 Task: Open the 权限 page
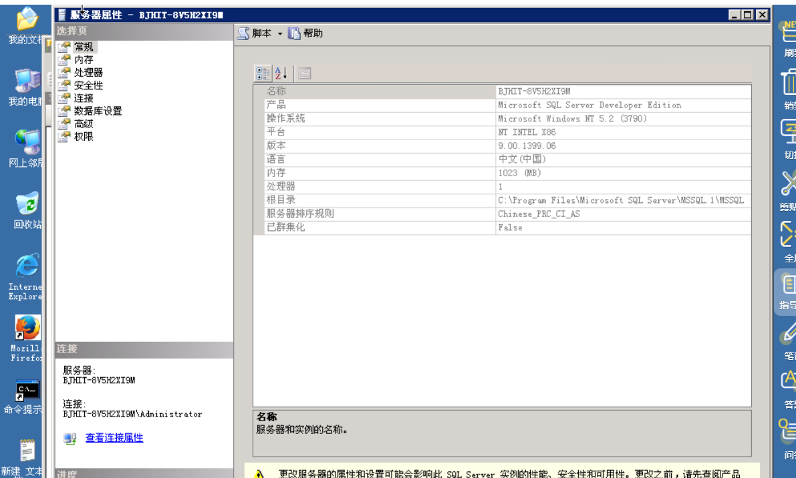coord(84,136)
